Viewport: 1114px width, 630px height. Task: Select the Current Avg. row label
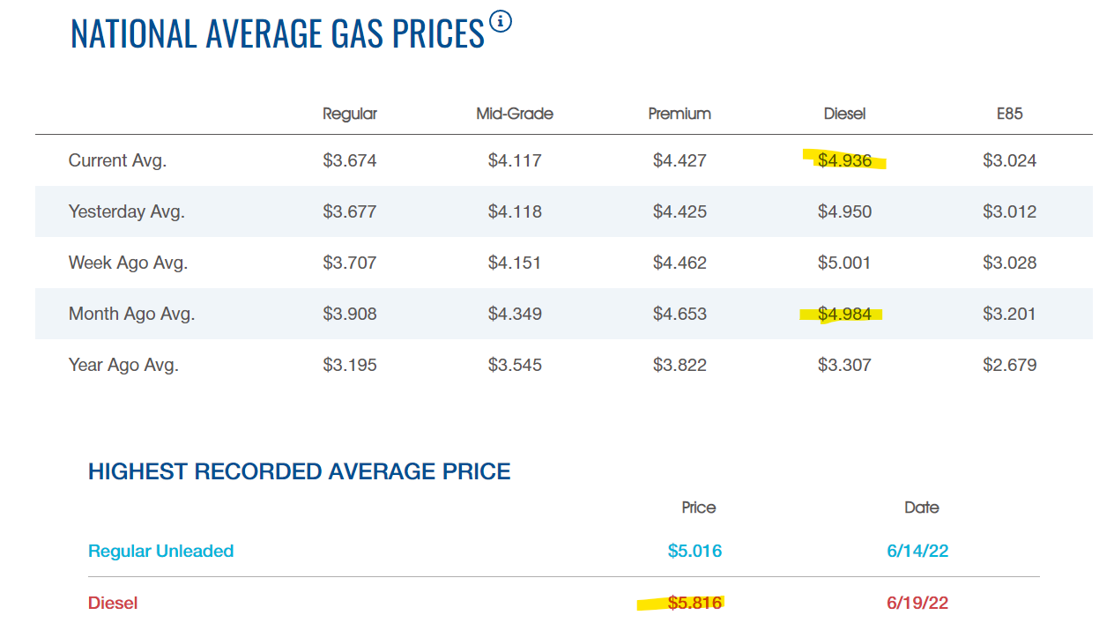click(117, 160)
